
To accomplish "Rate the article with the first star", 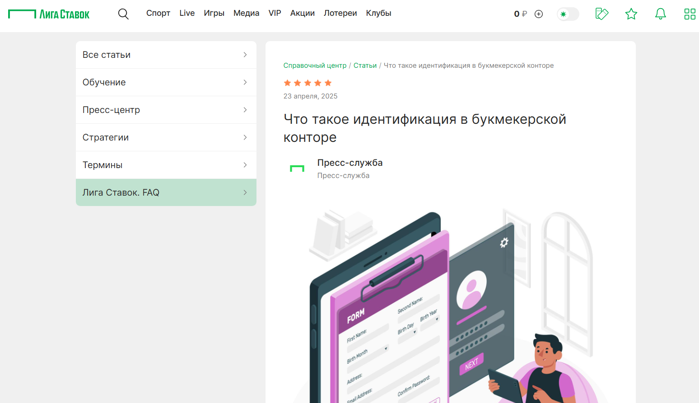I will [x=287, y=83].
